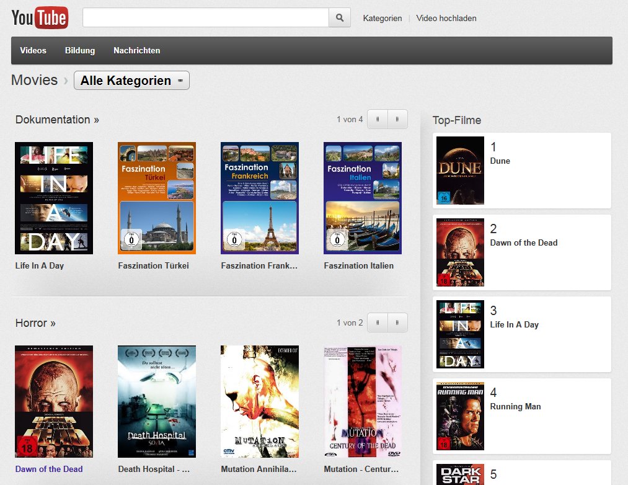This screenshot has width=628, height=485.
Task: Click the YouTube logo
Action: [40, 17]
